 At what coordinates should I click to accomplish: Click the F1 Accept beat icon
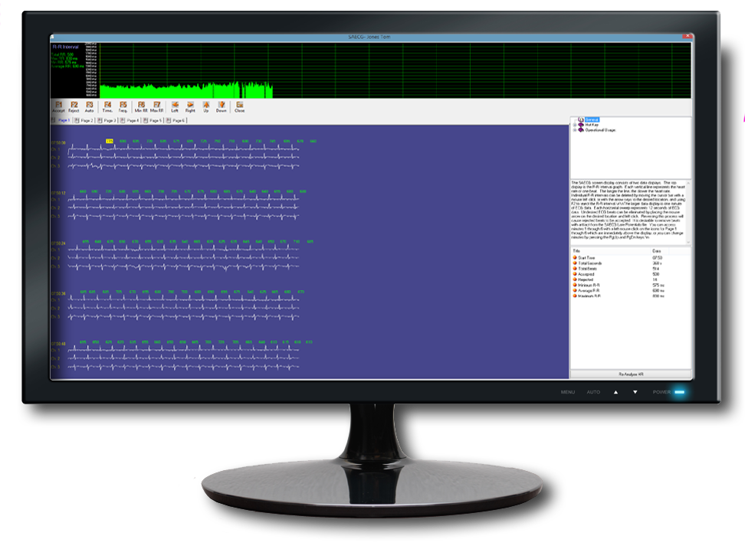click(x=59, y=105)
